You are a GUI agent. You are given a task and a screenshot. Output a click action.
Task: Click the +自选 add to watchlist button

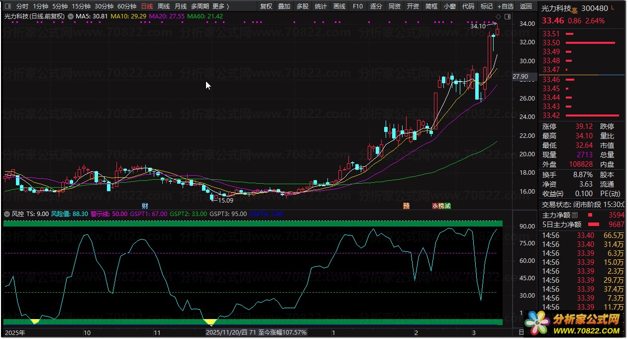click(505, 6)
